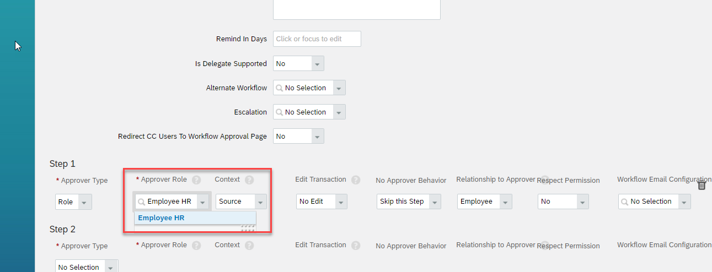
Task: Open the help icon beside Step 1 Context
Action: (249, 180)
